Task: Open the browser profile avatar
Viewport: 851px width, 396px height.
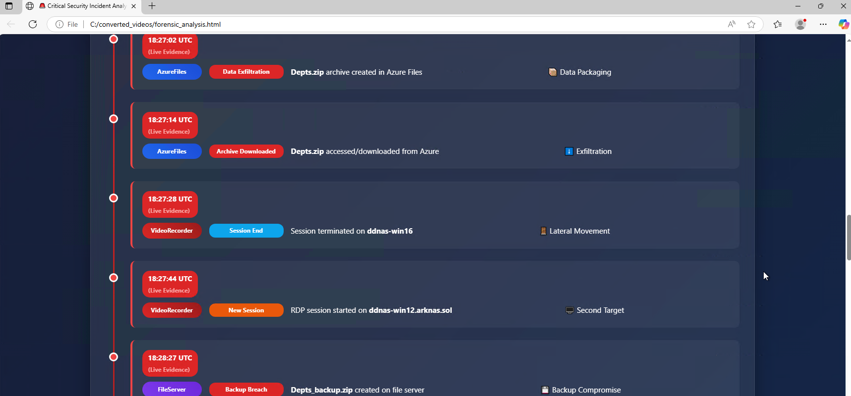Action: click(800, 24)
